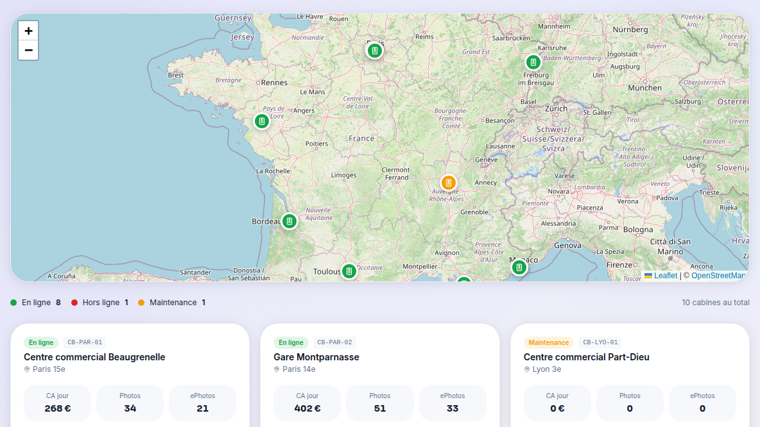Open the OpenStreetMap attribution link

click(x=718, y=276)
